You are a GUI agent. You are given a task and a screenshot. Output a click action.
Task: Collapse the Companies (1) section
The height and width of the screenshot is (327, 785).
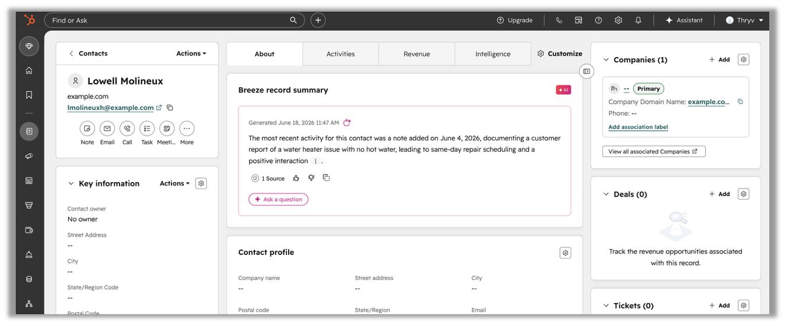[x=606, y=60]
